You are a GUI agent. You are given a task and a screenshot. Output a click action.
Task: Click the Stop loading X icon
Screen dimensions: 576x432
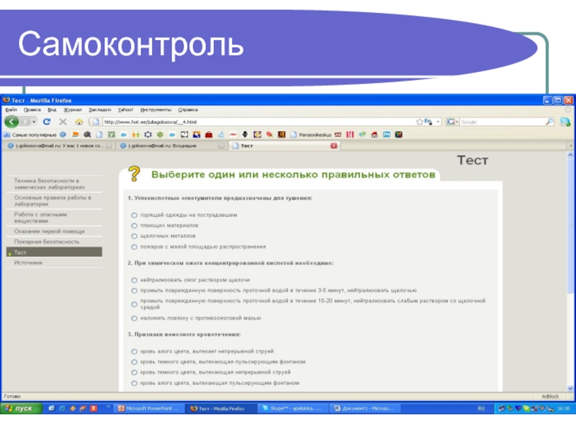point(63,122)
